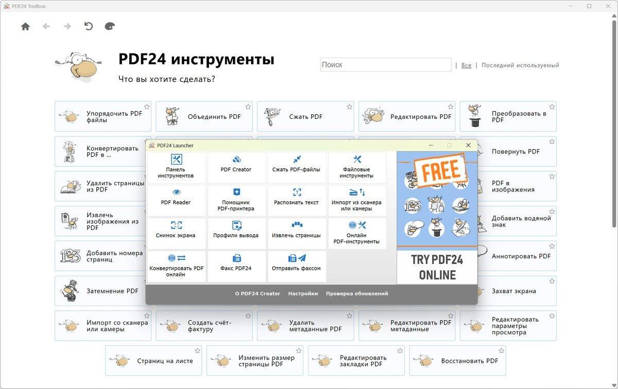The image size is (618, 389).
Task: Open the color theme palette icon
Action: coord(110,26)
